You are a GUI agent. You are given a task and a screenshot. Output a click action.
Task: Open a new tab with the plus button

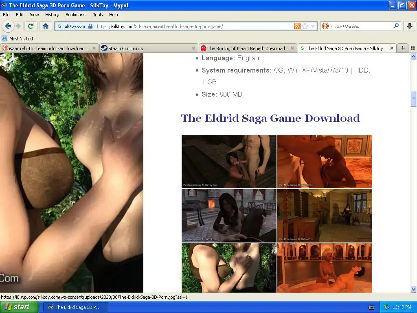[403, 48]
